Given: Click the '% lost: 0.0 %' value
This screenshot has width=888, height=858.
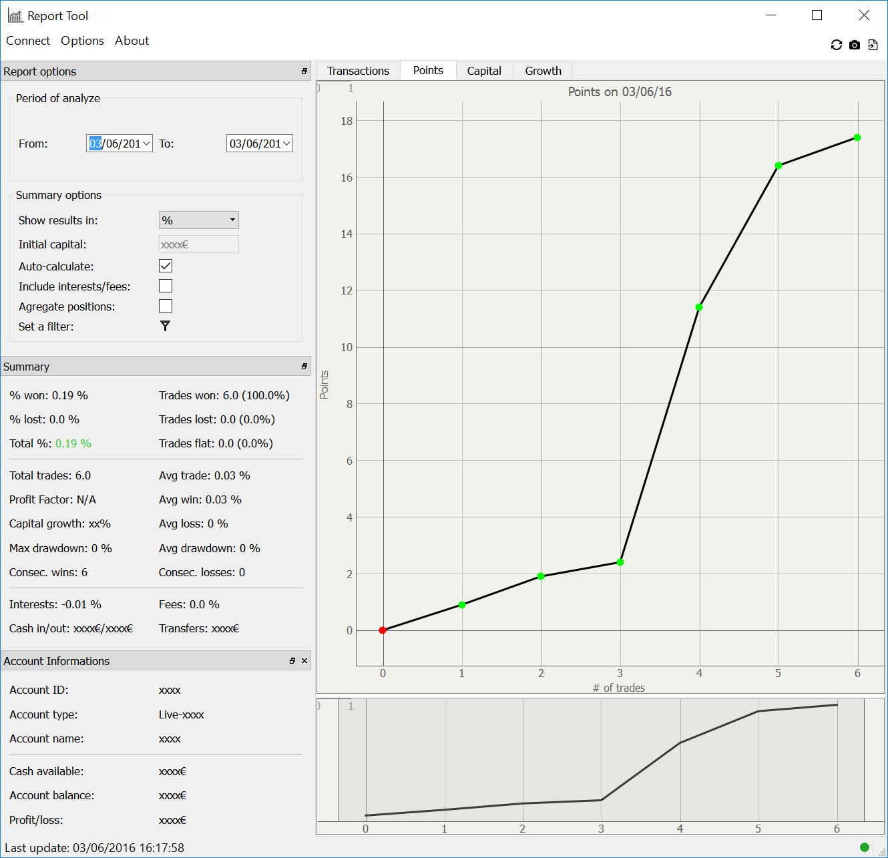Looking at the screenshot, I should pyautogui.click(x=44, y=419).
